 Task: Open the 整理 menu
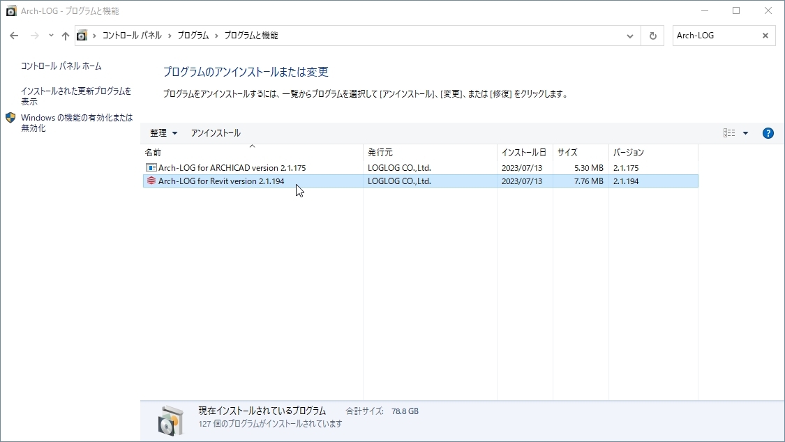(164, 133)
